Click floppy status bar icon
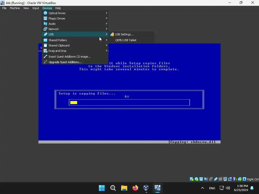This screenshot has height=194, width=259. click(201, 179)
